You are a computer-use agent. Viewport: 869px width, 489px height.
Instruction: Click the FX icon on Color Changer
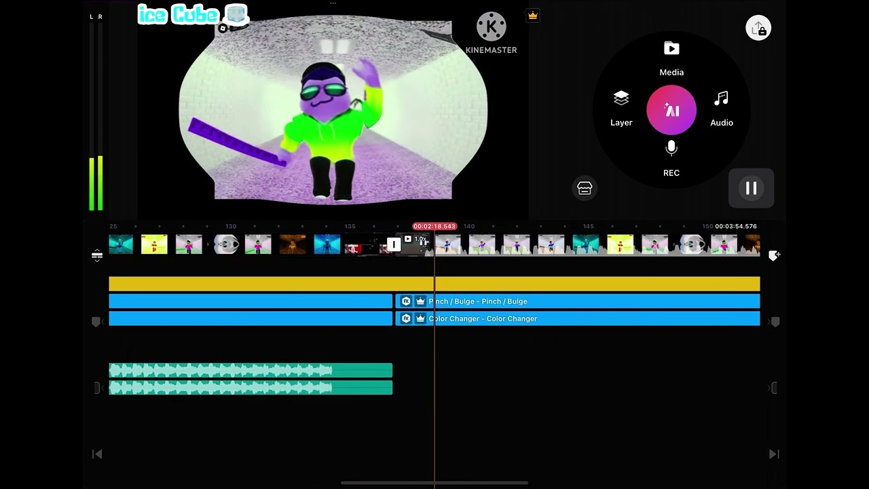406,318
